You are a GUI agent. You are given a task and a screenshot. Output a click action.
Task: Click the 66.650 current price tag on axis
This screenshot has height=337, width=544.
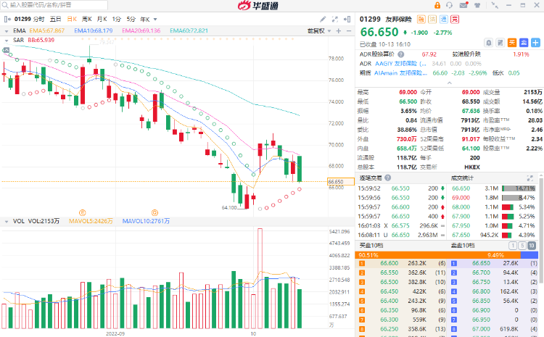click(x=341, y=182)
